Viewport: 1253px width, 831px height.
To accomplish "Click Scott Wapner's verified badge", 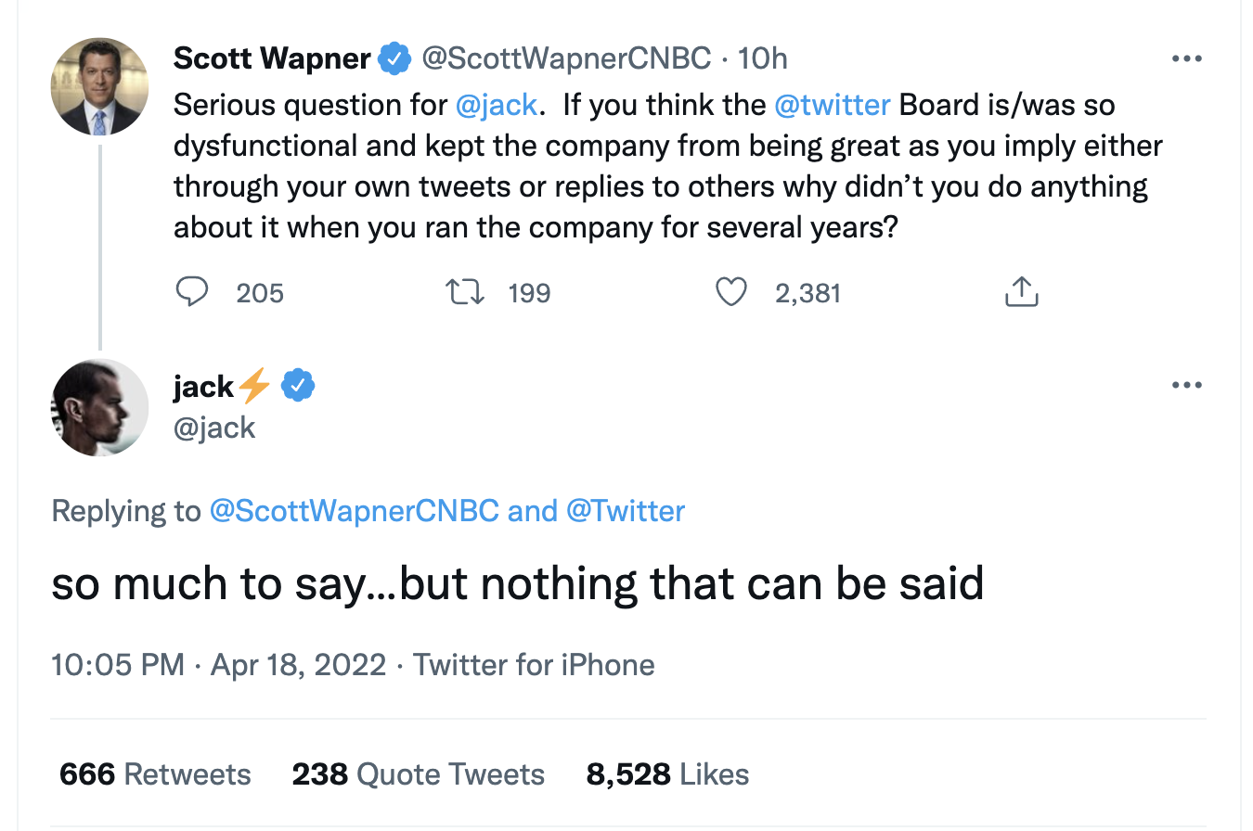I will point(394,59).
